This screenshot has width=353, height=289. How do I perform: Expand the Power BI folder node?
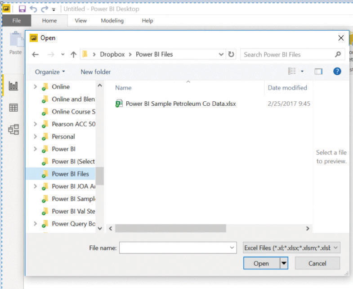35,149
